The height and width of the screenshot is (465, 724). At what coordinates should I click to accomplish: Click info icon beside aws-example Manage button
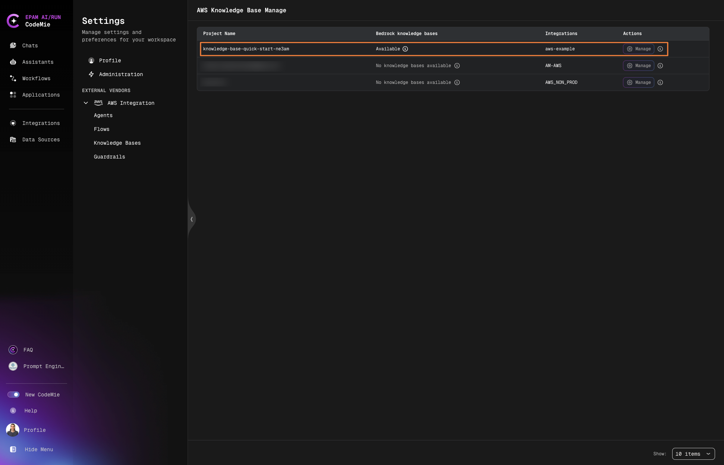click(661, 49)
